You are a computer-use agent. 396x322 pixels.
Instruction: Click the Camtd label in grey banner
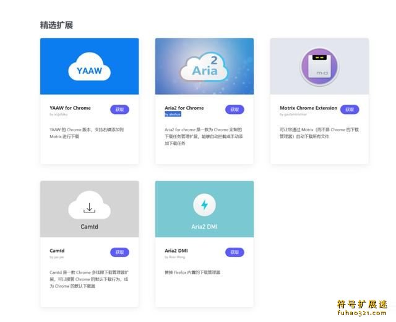point(89,227)
